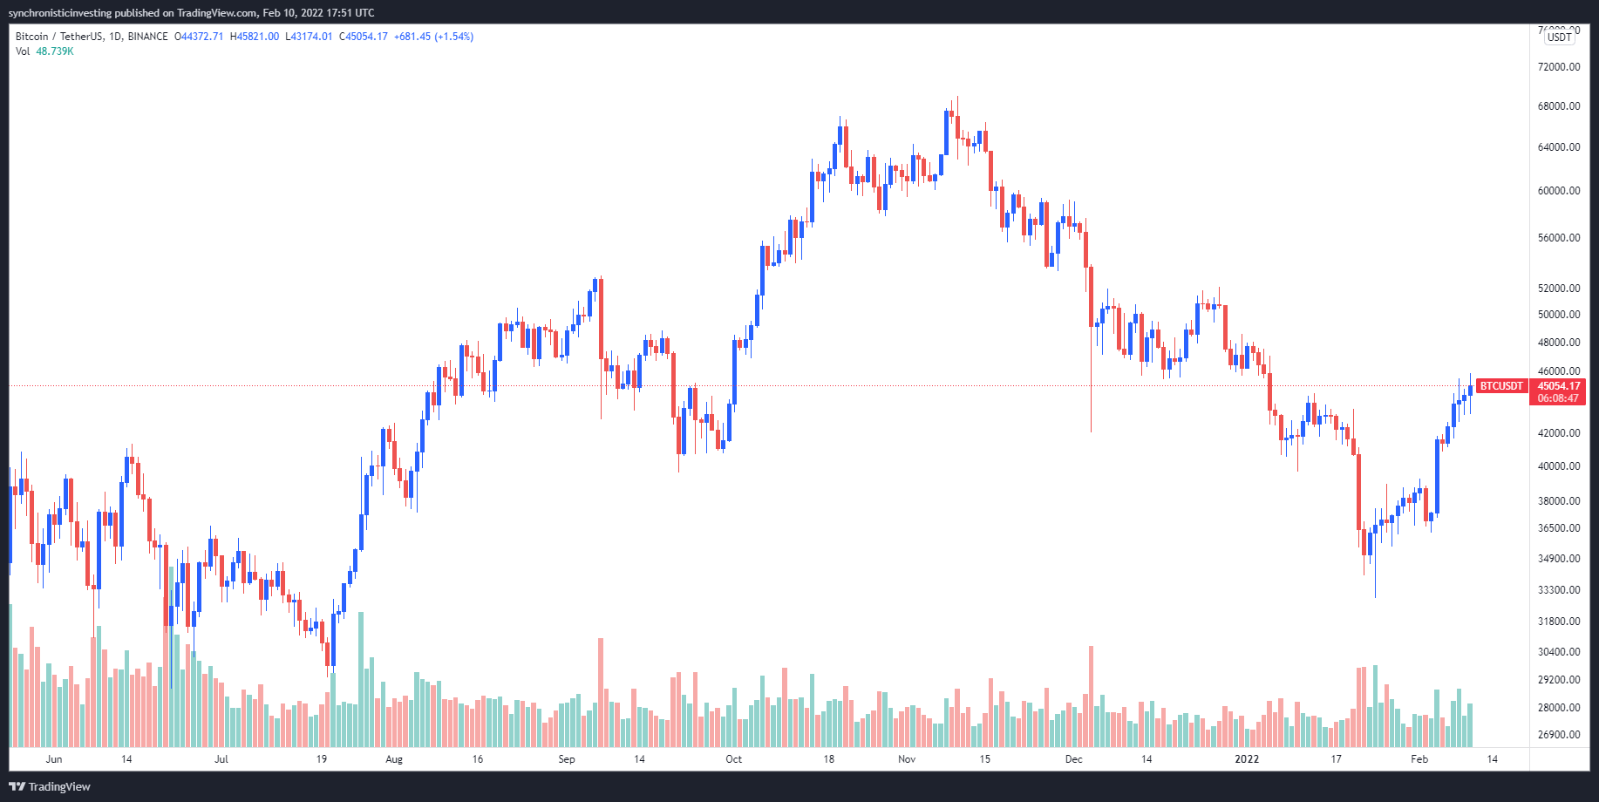Select the Nov marker on time axis

pos(907,759)
